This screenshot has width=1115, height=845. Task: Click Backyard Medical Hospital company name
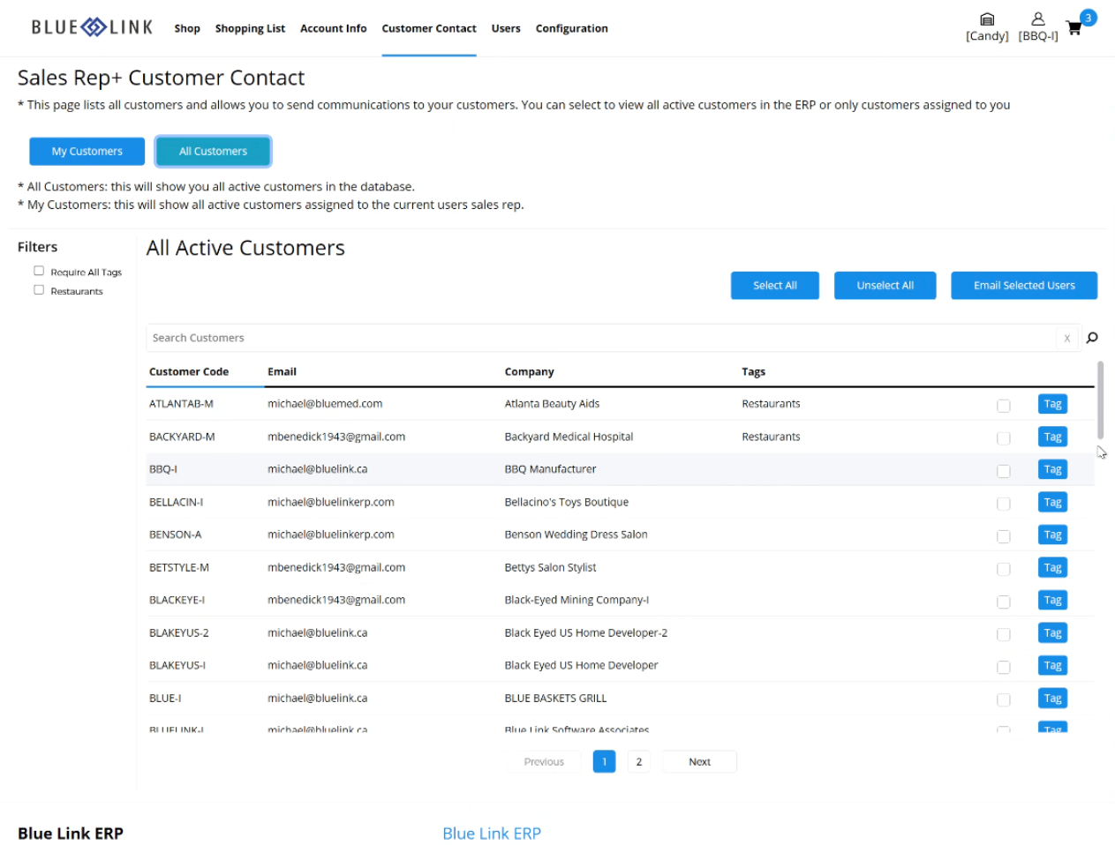(569, 437)
